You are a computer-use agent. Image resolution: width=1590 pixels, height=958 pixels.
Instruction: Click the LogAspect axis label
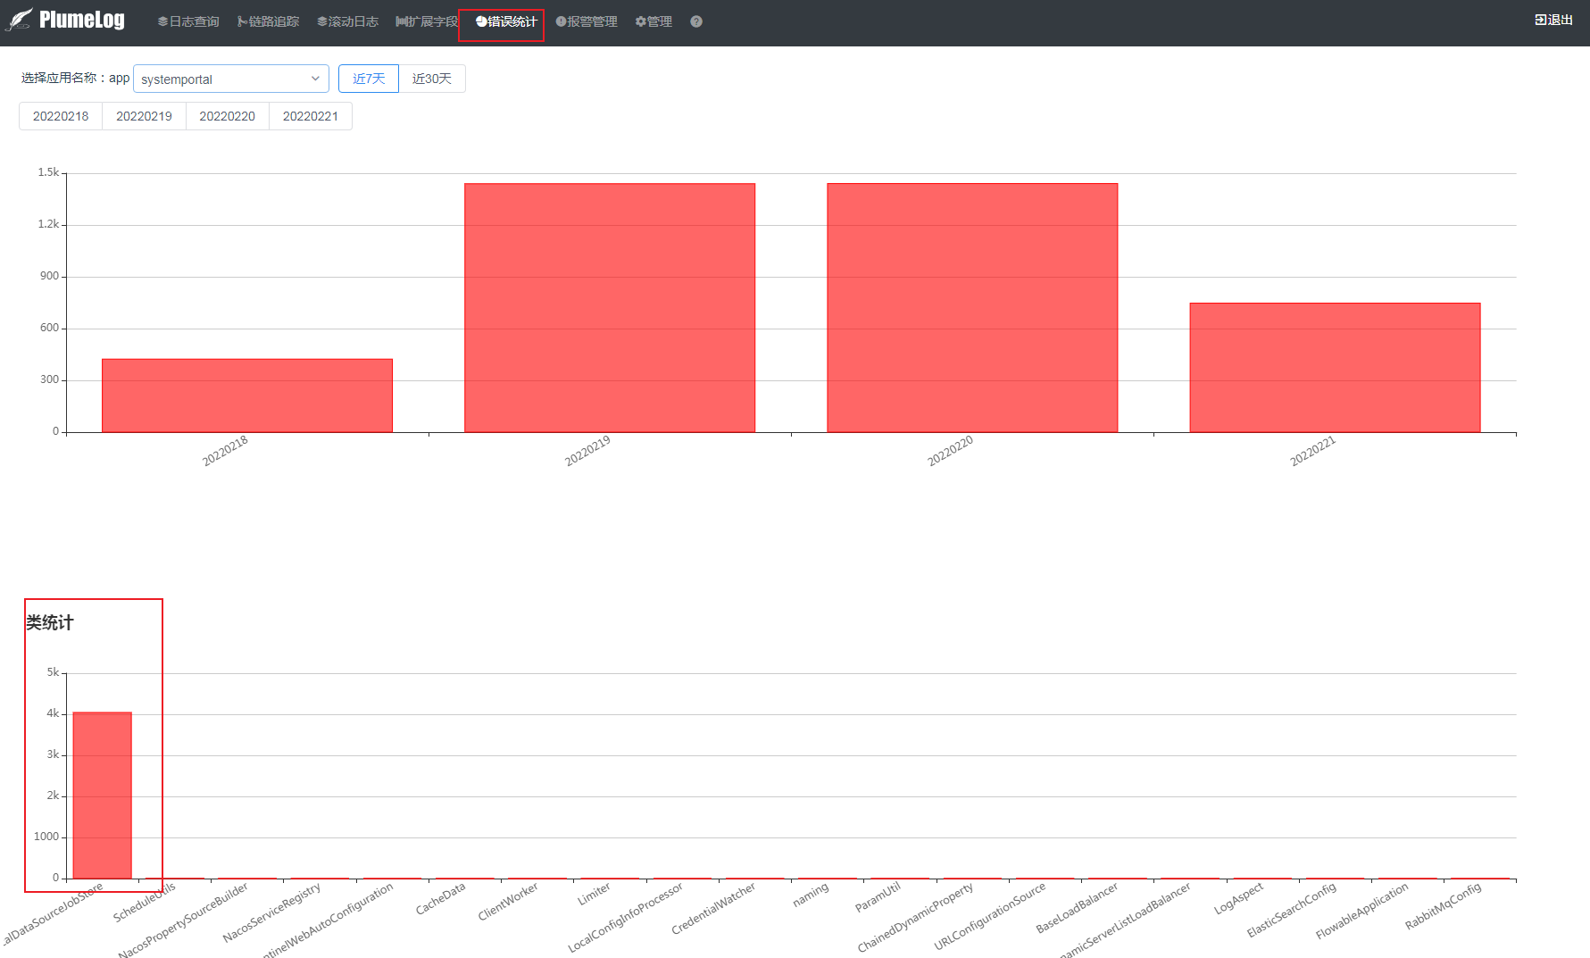[1238, 899]
